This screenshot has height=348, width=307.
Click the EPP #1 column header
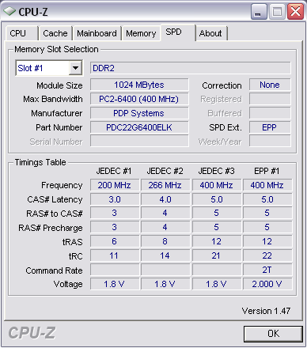267,171
